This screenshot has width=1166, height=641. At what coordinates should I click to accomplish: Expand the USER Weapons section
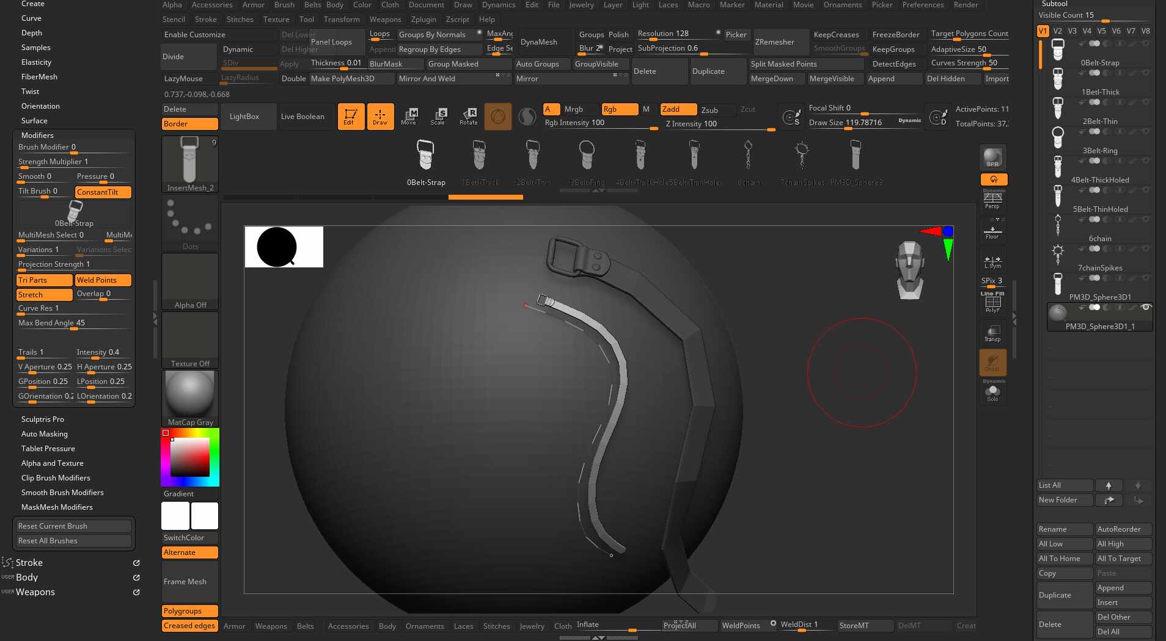pos(35,592)
